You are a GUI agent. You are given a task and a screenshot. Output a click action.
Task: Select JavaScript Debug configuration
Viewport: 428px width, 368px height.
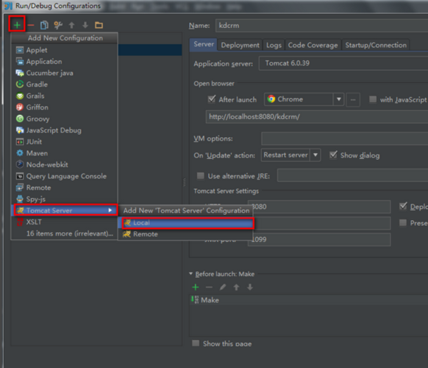coord(65,130)
